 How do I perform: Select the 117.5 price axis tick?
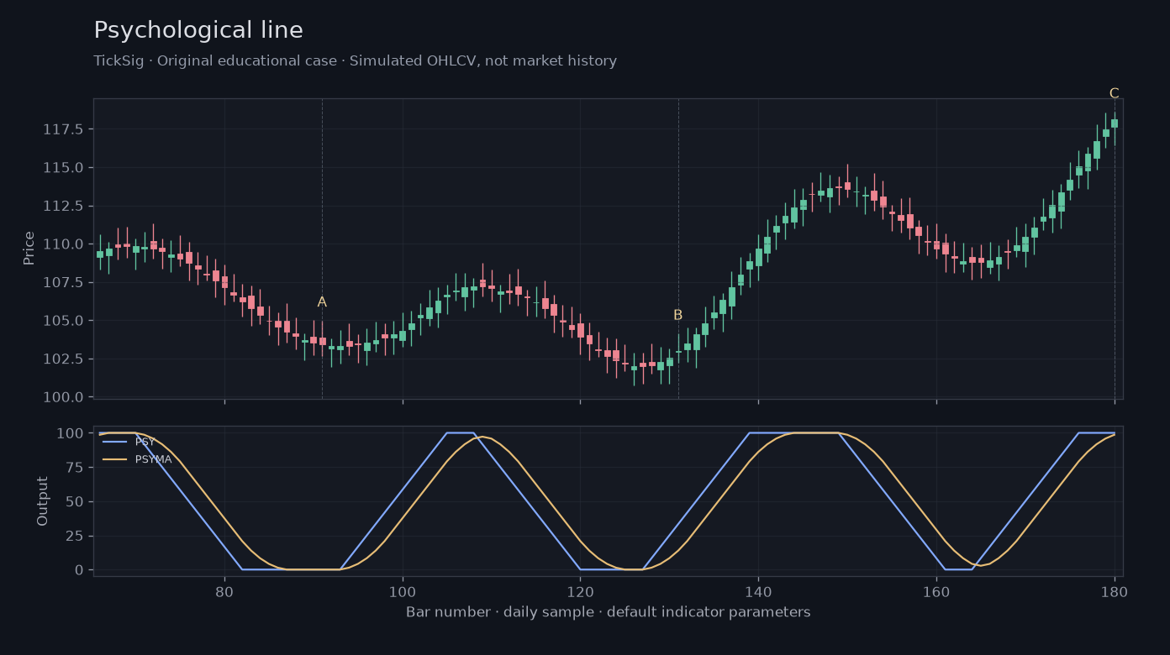64,129
